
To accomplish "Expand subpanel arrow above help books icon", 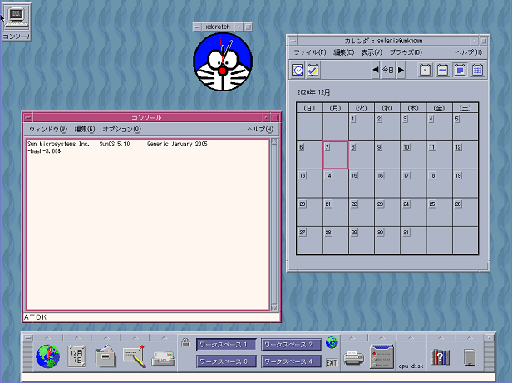I will click(x=441, y=337).
